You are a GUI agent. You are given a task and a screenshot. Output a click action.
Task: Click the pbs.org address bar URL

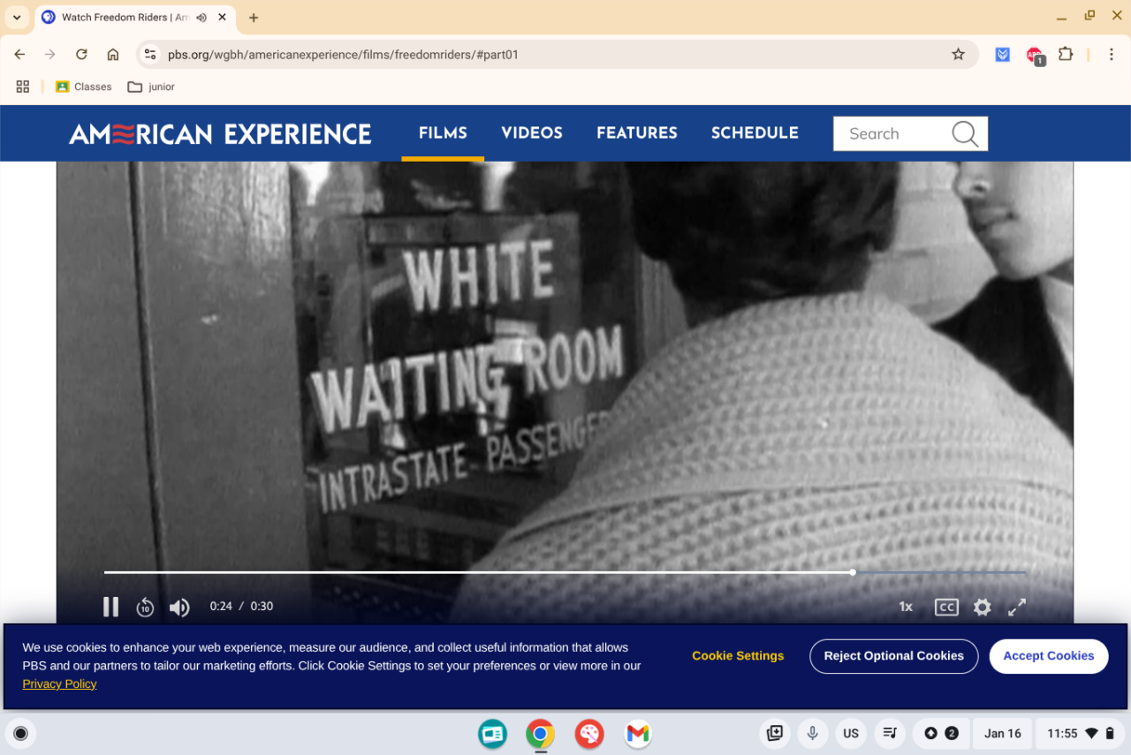(x=343, y=55)
